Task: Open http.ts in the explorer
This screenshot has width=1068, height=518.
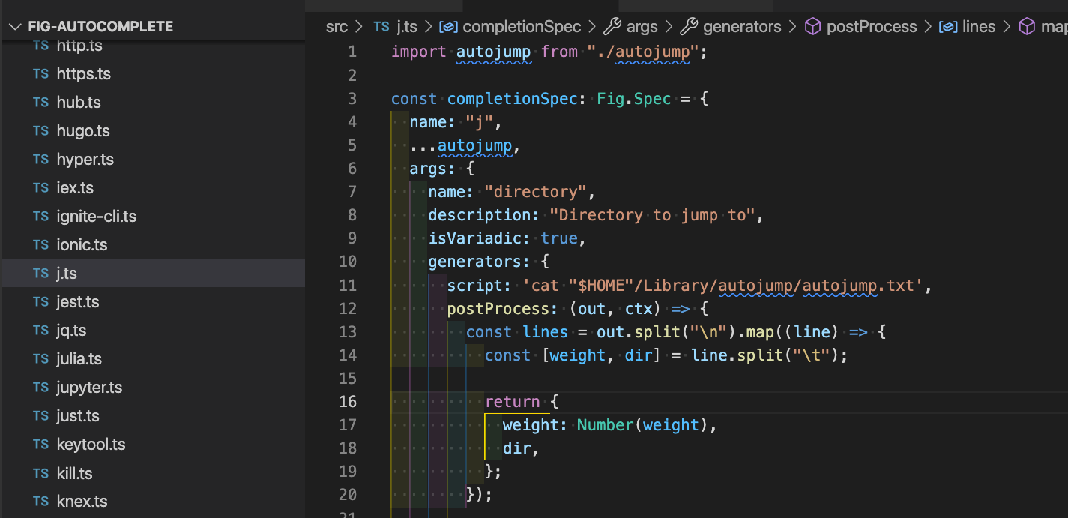Action: pyautogui.click(x=79, y=46)
